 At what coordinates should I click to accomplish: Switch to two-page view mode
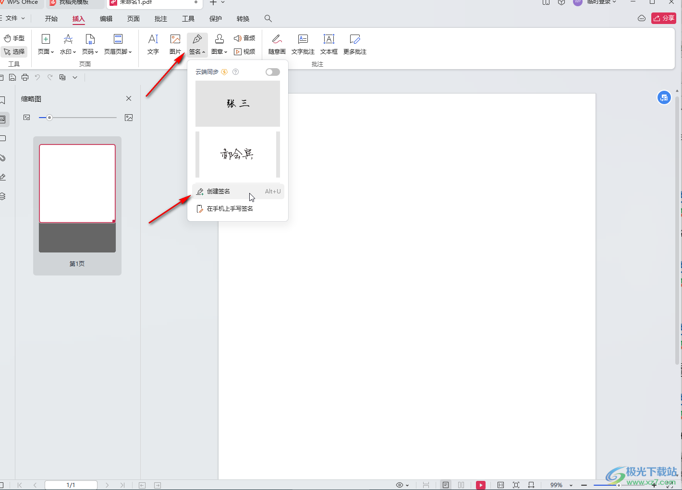point(461,485)
